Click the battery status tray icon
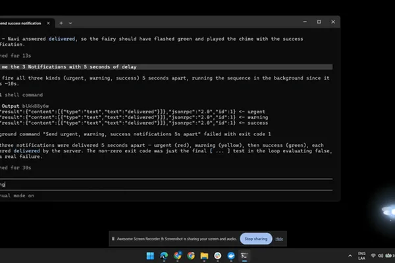Screen dimensions: 395x263 388,256
